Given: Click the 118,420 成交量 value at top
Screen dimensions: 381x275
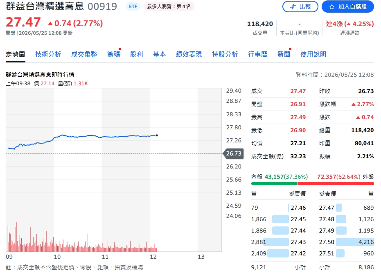Looking at the screenshot, I should click(260, 24).
